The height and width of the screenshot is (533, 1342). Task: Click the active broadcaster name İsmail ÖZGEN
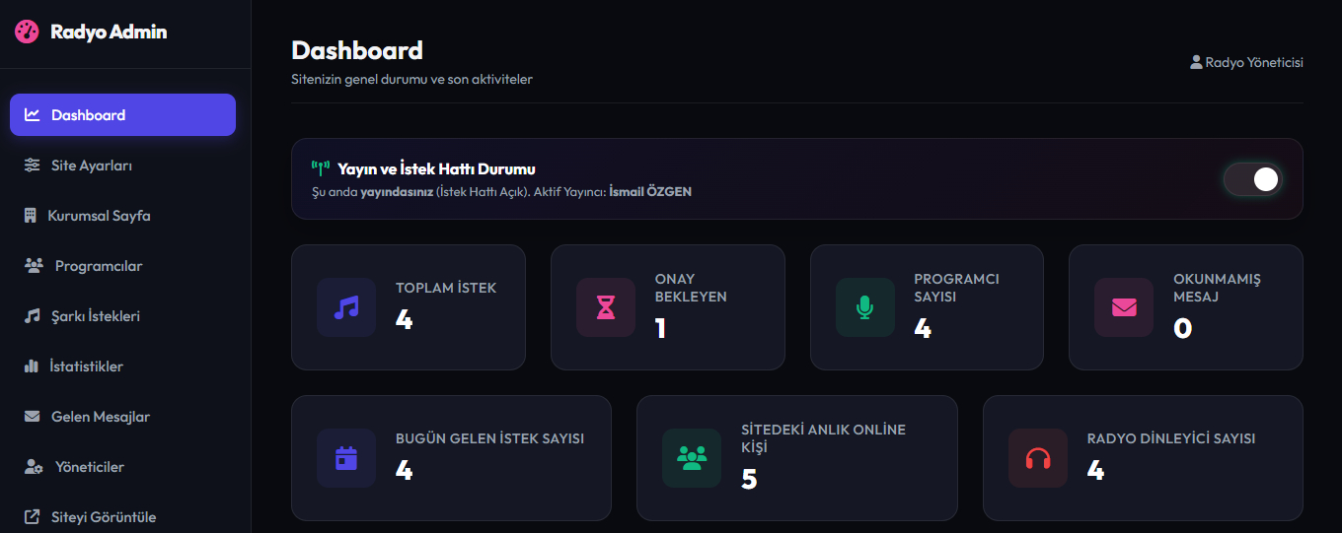650,192
